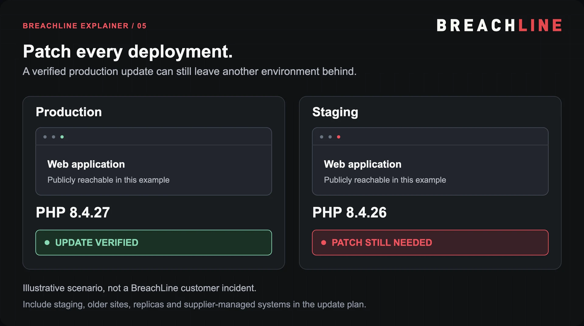Viewport: 584px width, 326px height.
Task: Click 'Publicly reachable in this example' under Staging
Action: (385, 180)
